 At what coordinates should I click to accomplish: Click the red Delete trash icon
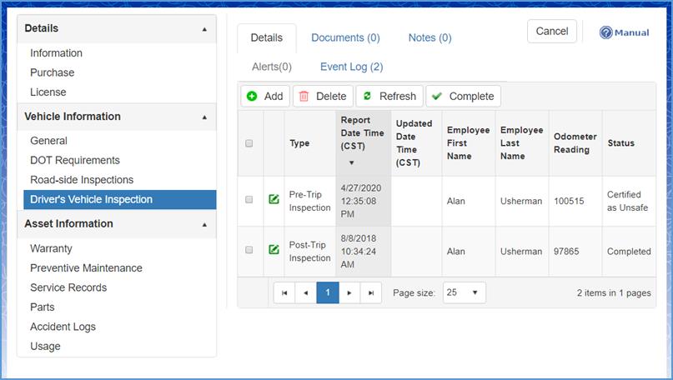[x=304, y=97]
